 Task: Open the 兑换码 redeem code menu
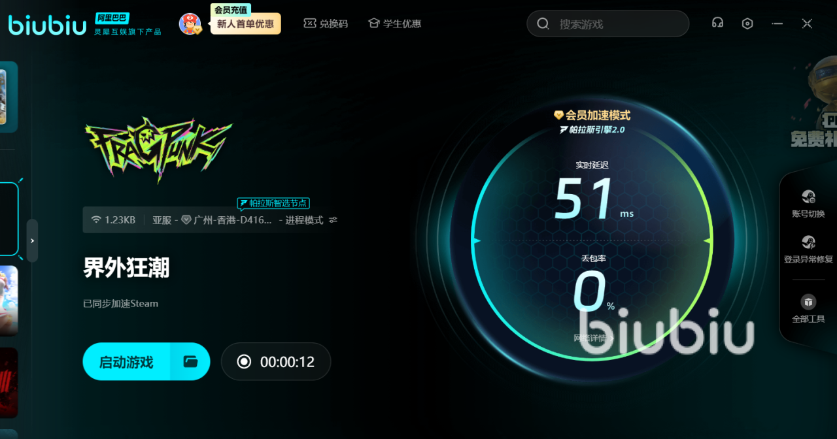click(326, 24)
